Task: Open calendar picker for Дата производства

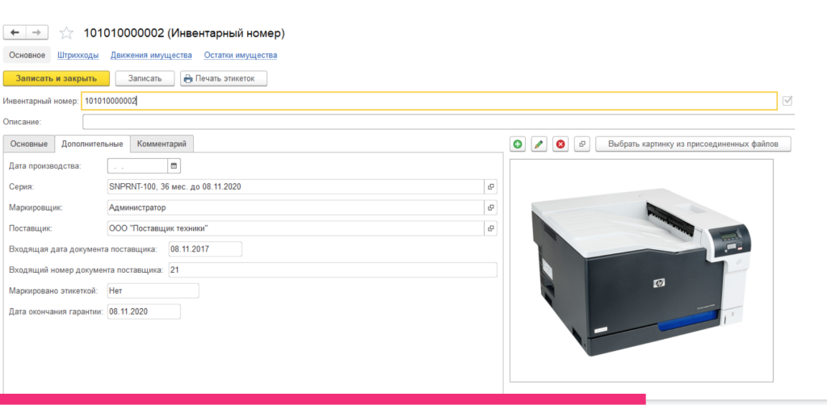Action: pyautogui.click(x=174, y=166)
